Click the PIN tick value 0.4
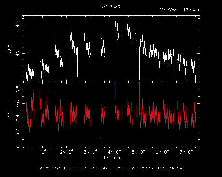This screenshot has height=177, width=222. pyautogui.click(x=18, y=118)
